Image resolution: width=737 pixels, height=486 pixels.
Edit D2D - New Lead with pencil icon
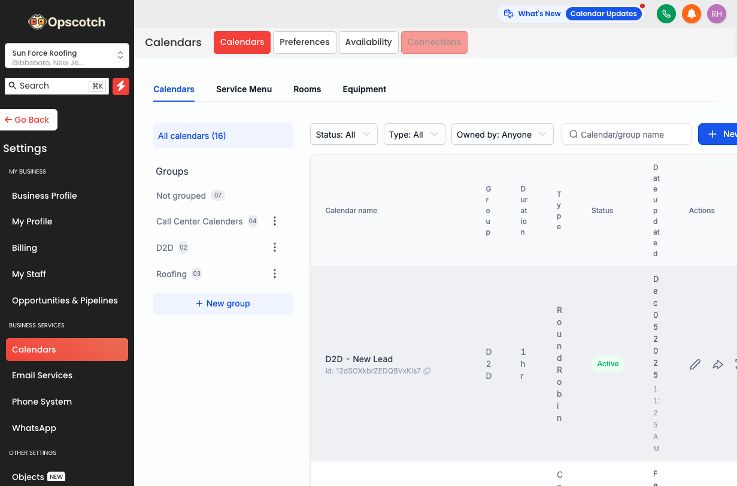click(x=694, y=364)
